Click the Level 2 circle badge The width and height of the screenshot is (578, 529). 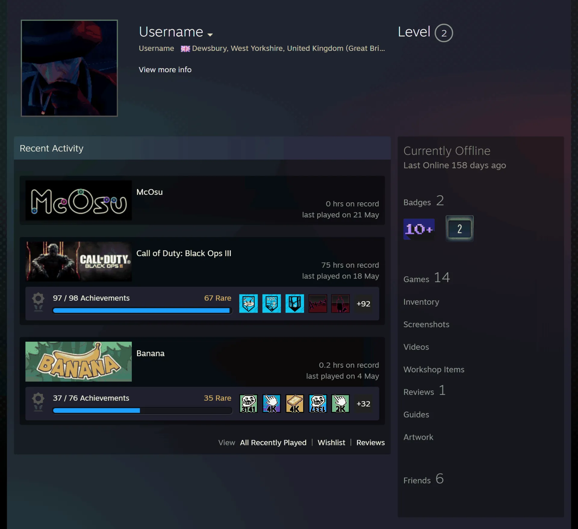point(443,33)
